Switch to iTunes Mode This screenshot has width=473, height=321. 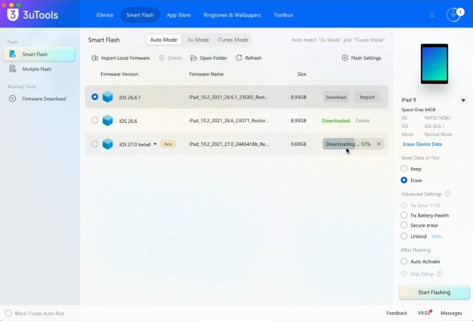(x=232, y=40)
